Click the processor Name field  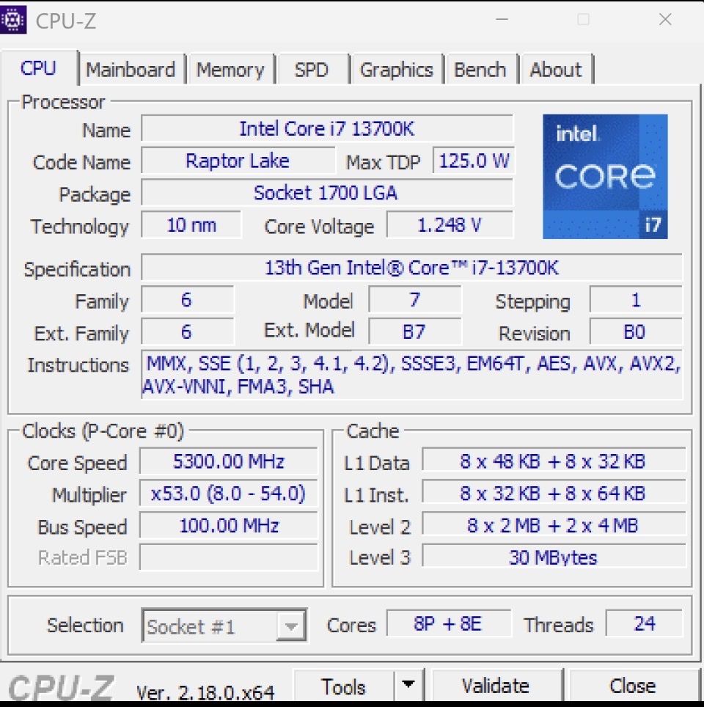[327, 129]
